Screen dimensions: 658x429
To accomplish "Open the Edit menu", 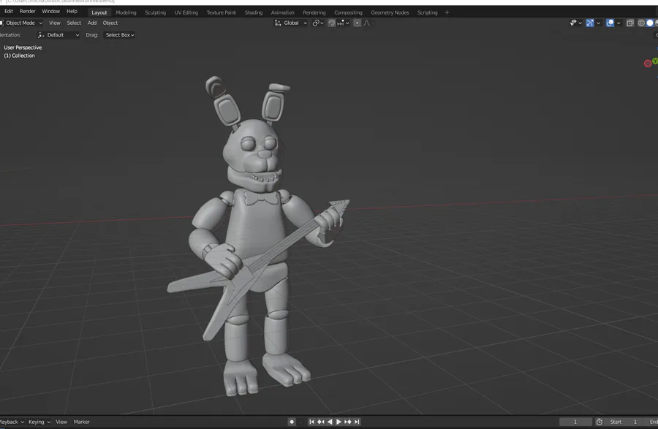I will coord(8,11).
